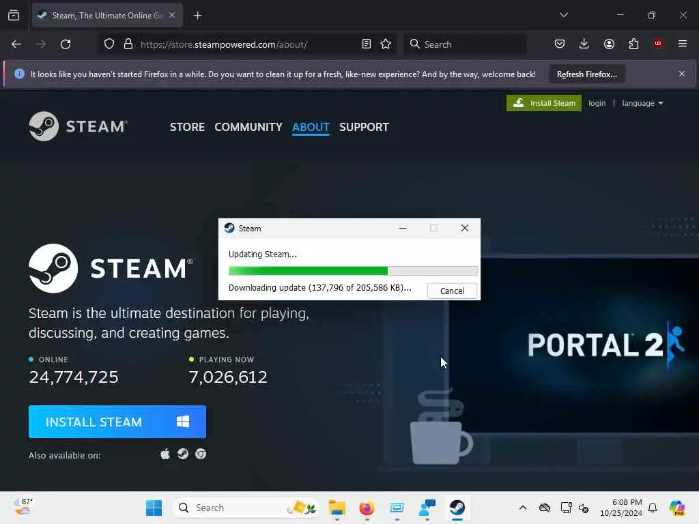The height and width of the screenshot is (524, 699).
Task: Click the Steam logo in page header
Action: pos(79,126)
